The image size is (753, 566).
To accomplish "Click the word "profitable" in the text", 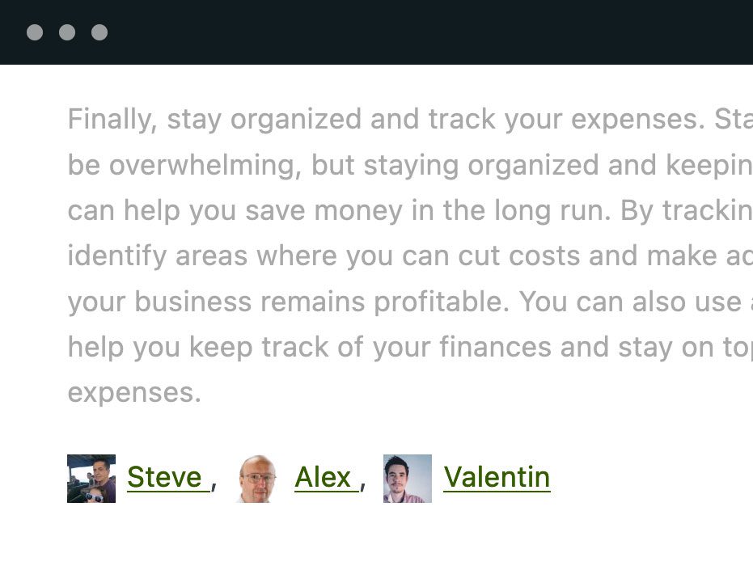I will (441, 302).
